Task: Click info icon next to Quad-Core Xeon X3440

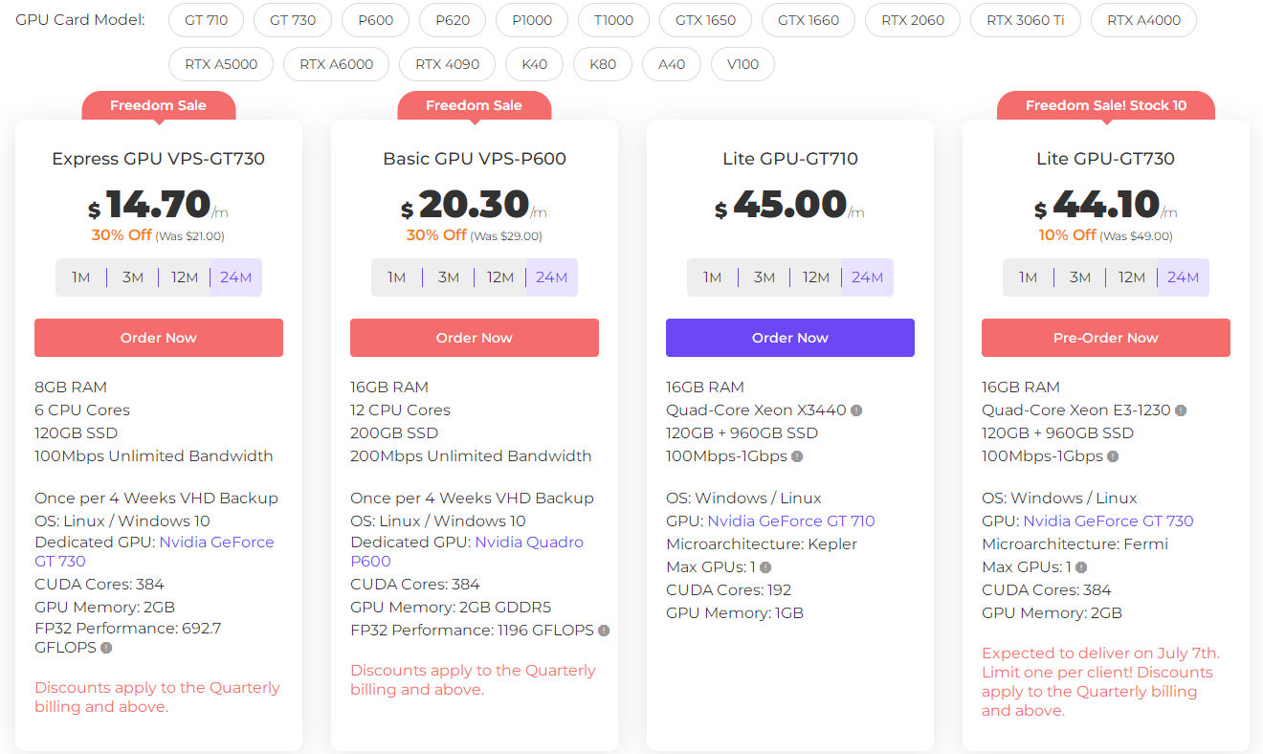Action: pos(856,410)
